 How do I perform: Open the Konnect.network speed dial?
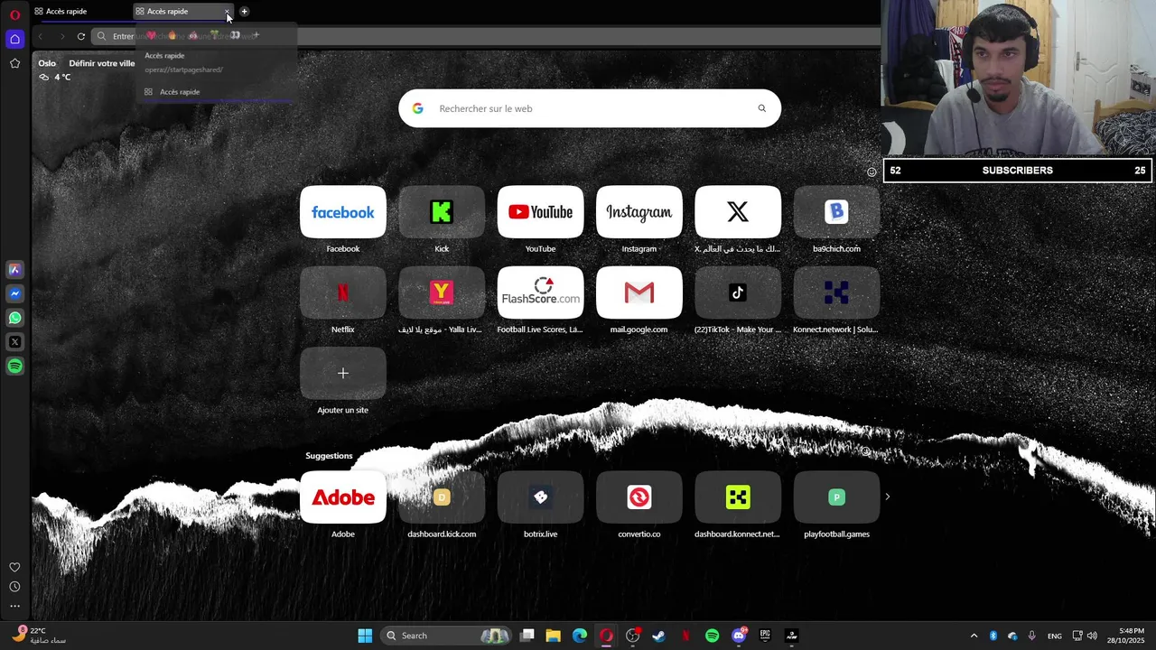836,292
